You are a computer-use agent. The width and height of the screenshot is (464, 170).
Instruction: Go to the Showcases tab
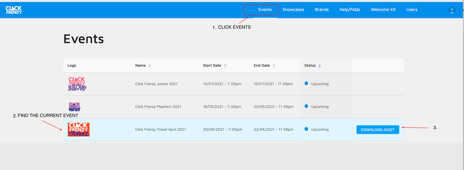[293, 10]
